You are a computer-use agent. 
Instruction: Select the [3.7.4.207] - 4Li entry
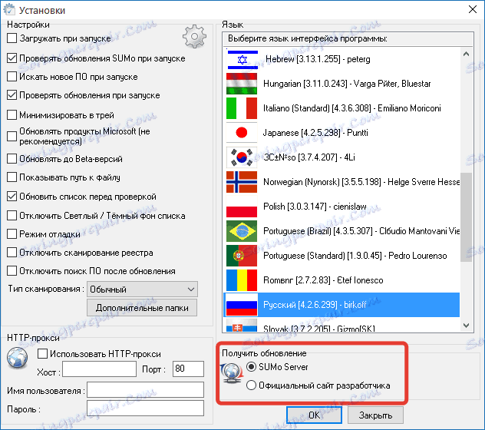(341, 157)
